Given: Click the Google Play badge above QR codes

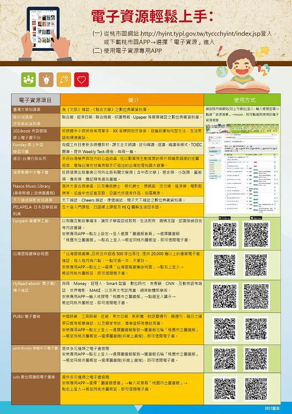Looking at the screenshot, I should tap(225, 218).
